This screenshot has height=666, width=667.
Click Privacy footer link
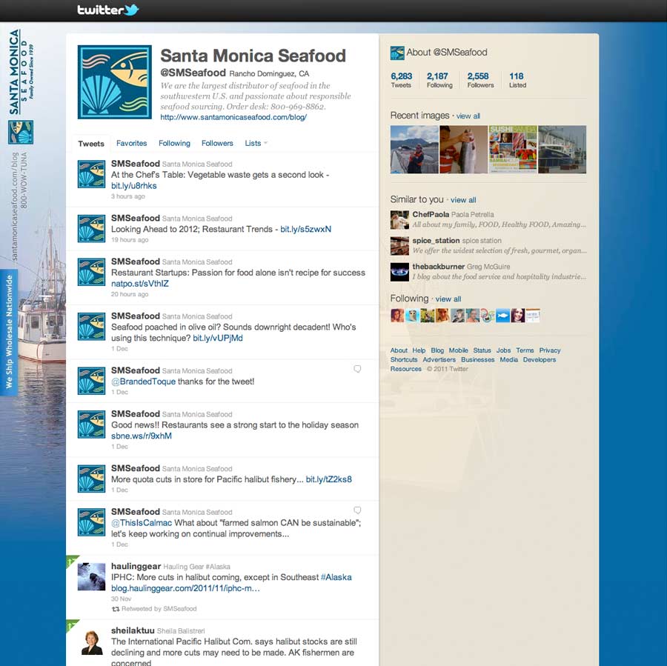coord(550,350)
